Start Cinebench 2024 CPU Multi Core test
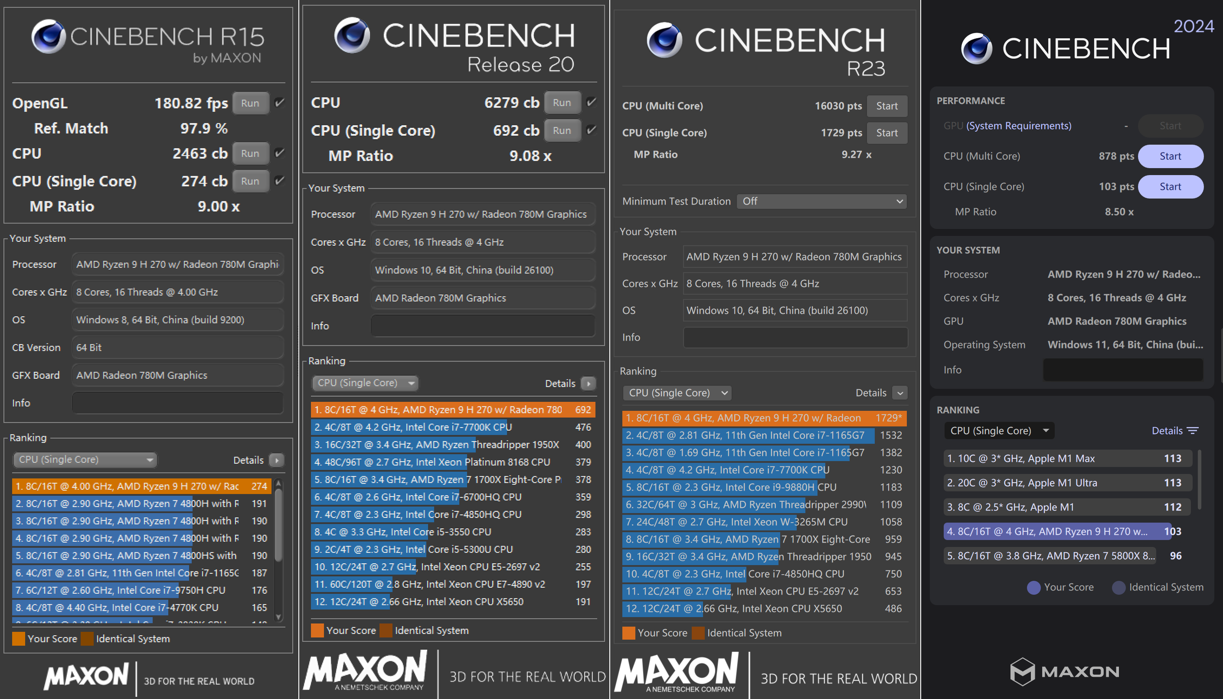The image size is (1223, 699). coord(1170,156)
